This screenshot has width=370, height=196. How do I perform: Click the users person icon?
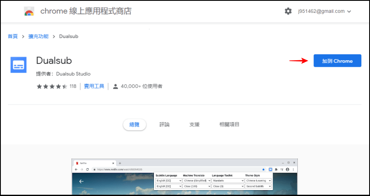point(115,86)
